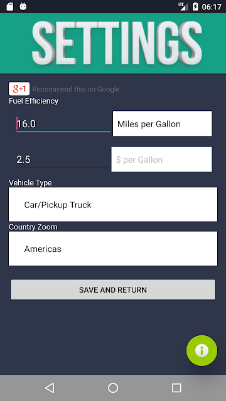Open recent apps via square icon
226x401 pixels.
click(176, 388)
